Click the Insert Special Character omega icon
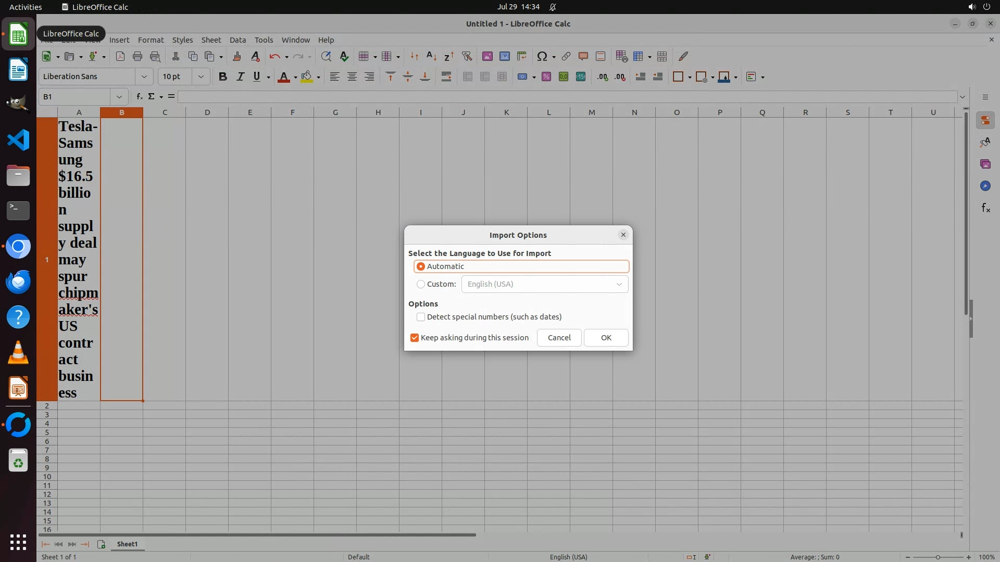This screenshot has width=1000, height=562. pyautogui.click(x=542, y=56)
